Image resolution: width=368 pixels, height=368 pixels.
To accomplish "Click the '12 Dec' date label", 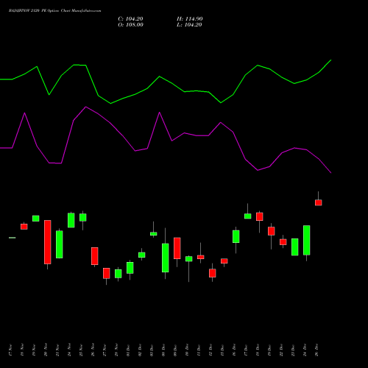I will click(210, 350).
